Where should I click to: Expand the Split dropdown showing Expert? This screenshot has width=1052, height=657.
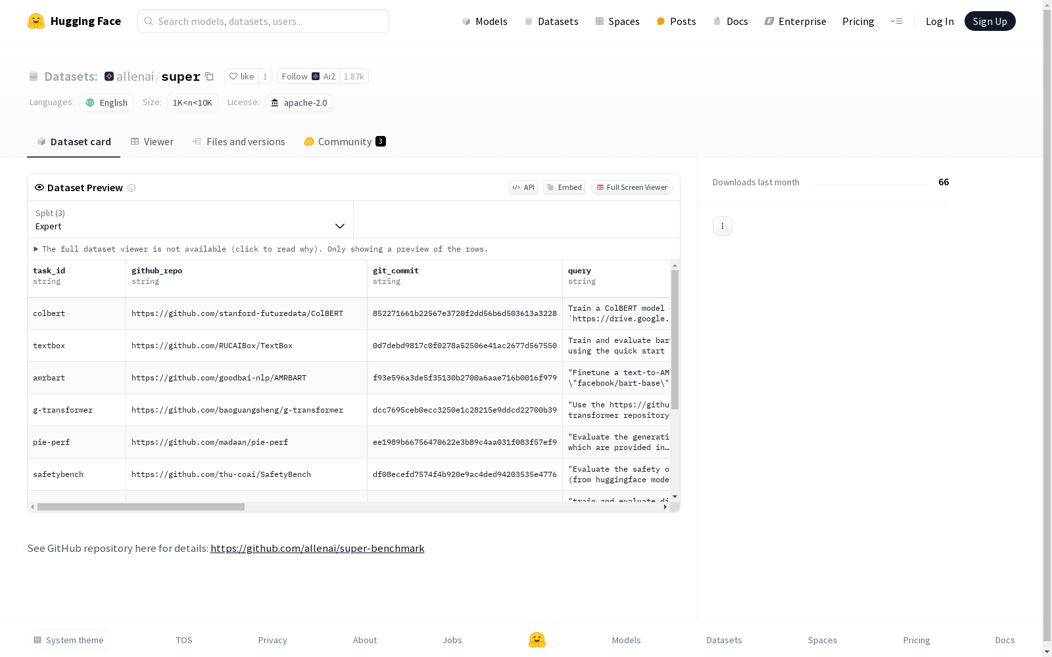[x=190, y=219]
